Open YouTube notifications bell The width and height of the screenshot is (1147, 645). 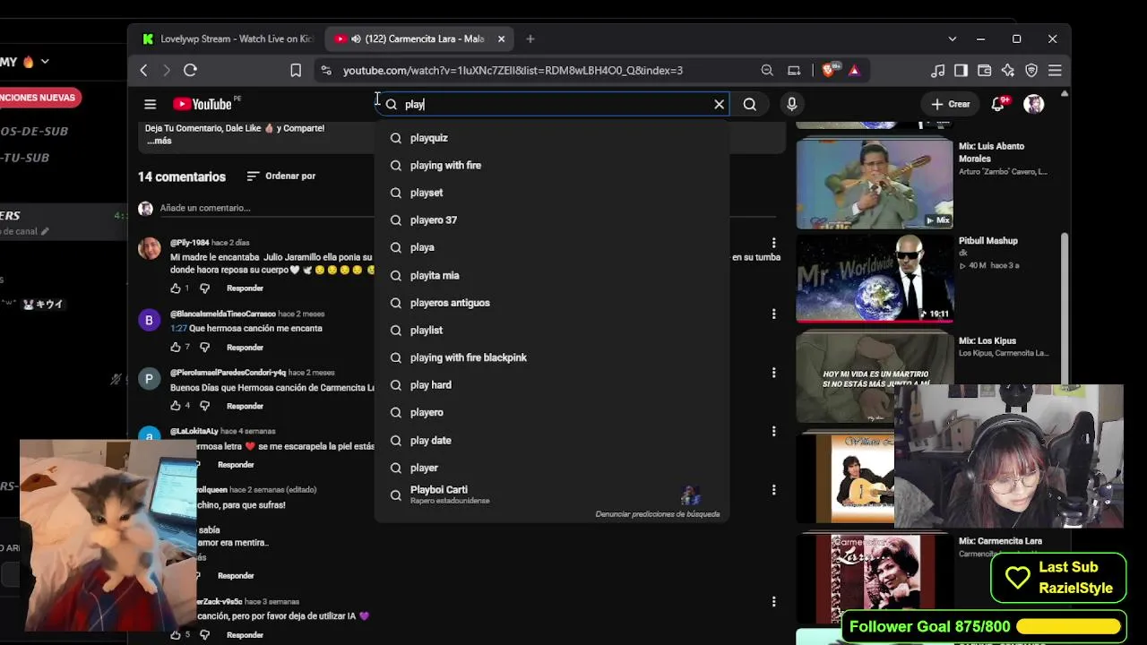(998, 104)
